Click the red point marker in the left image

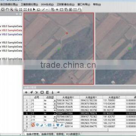67,33
